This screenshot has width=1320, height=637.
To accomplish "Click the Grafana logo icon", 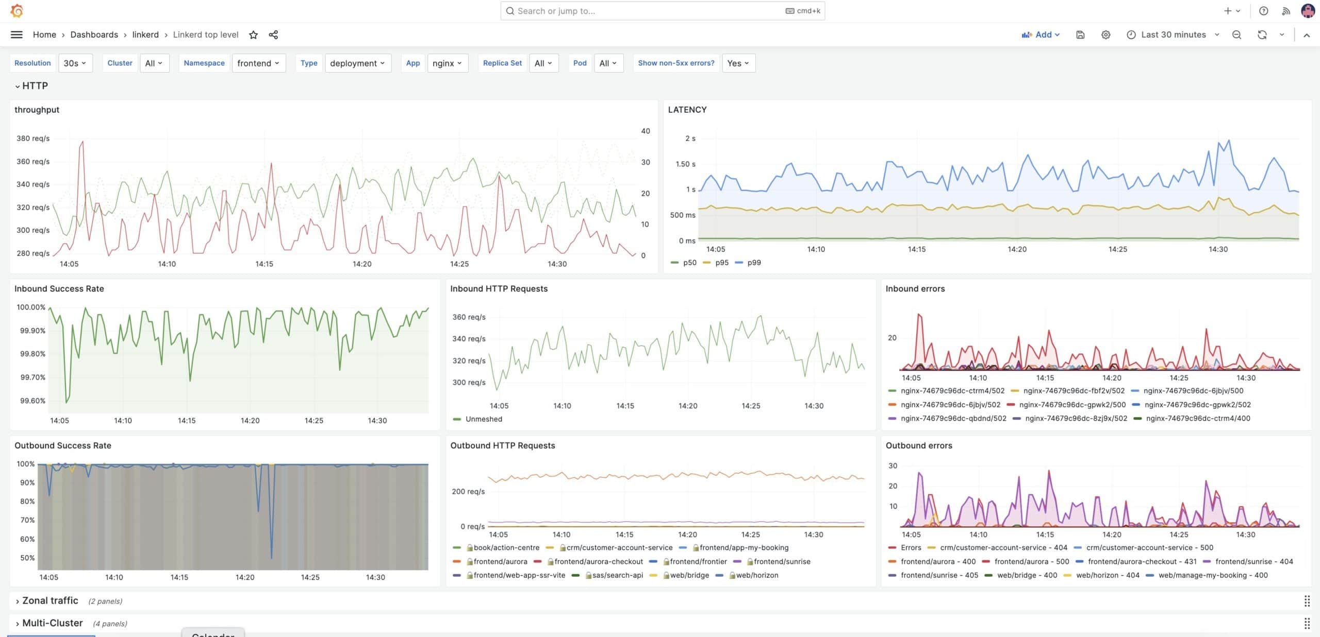I will [16, 11].
